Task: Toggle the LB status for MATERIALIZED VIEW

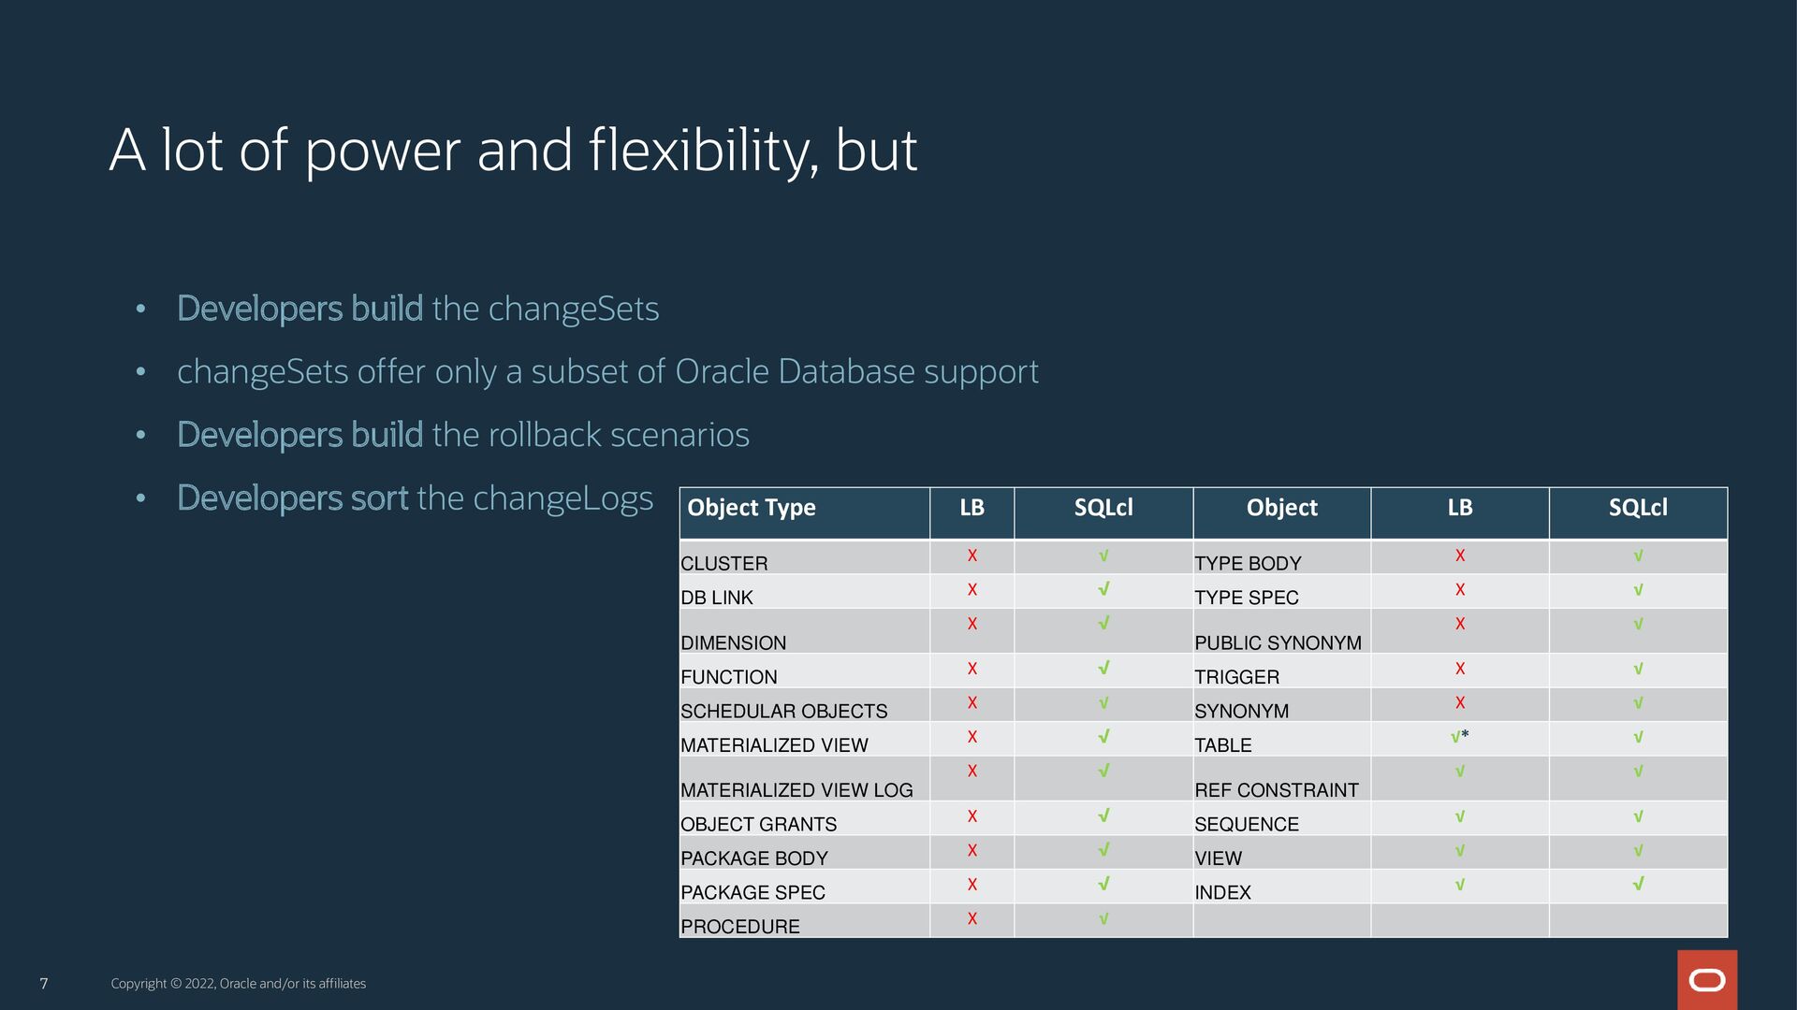Action: [972, 738]
